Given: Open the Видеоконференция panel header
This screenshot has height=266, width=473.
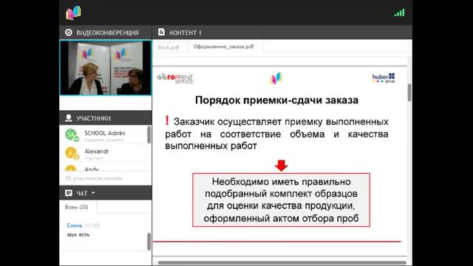Looking at the screenshot, I should (106, 33).
